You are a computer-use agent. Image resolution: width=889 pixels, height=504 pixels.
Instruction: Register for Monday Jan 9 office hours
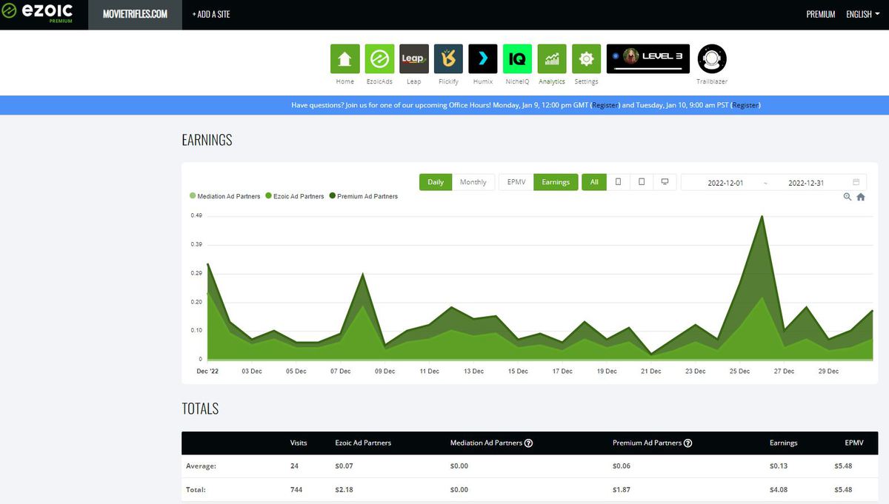click(x=605, y=105)
